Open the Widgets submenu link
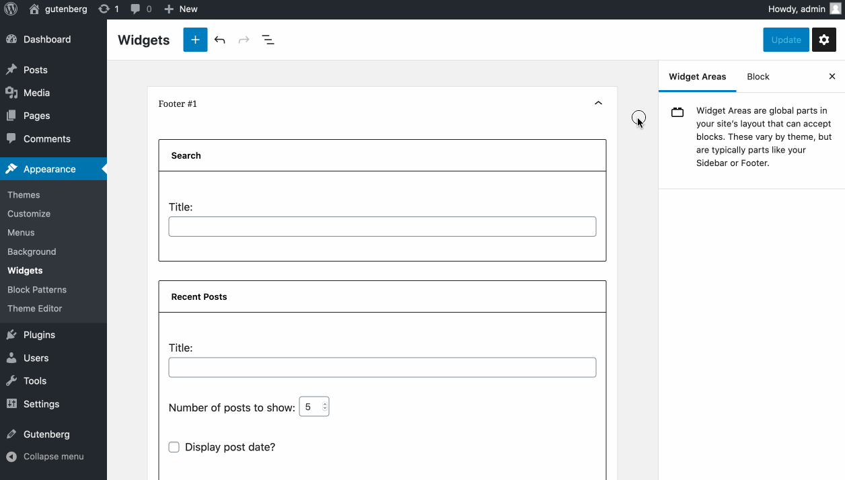The width and height of the screenshot is (845, 480). coord(25,270)
